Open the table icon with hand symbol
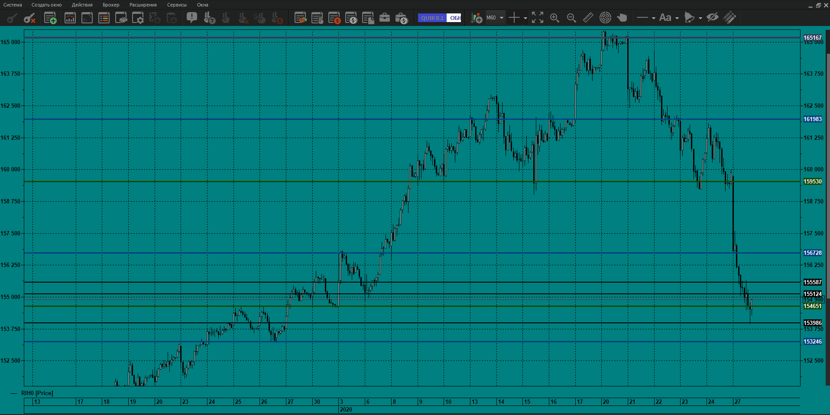Screen dimensions: 830x415 (x=318, y=18)
